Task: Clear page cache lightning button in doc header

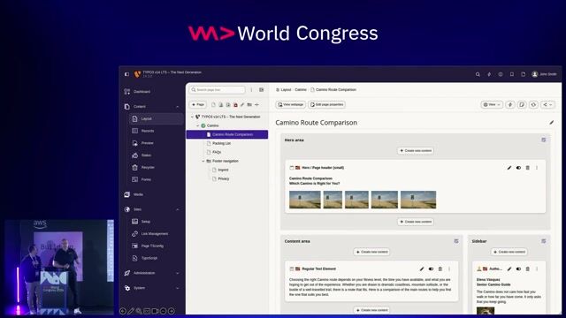Action: click(510, 104)
